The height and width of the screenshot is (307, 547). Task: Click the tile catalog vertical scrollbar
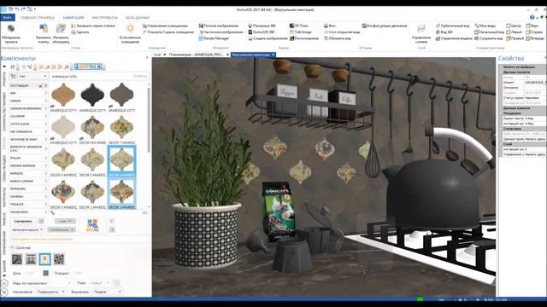pos(149,120)
